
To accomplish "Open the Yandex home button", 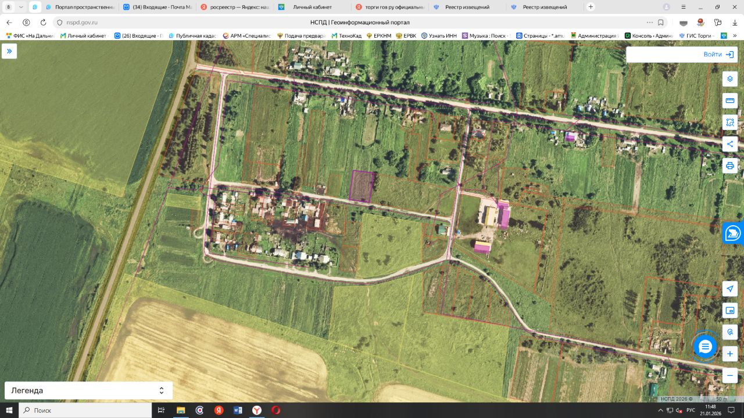I will (x=26, y=23).
